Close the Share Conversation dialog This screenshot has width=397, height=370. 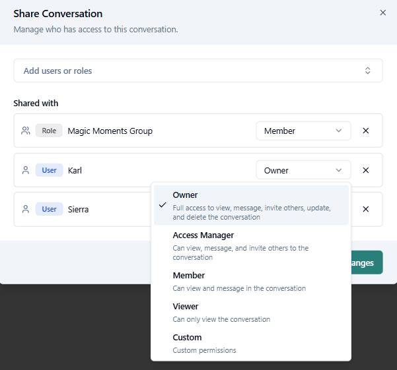point(382,13)
